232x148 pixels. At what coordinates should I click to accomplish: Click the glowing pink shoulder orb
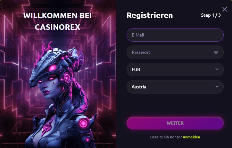pyautogui.click(x=83, y=123)
